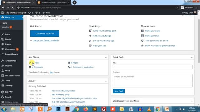This screenshot has height=112, width=200.
Task: Click Customize Your Site button
Action: [x=45, y=34]
